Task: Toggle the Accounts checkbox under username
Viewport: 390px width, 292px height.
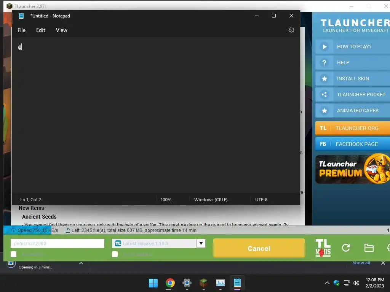Action: (x=14, y=254)
